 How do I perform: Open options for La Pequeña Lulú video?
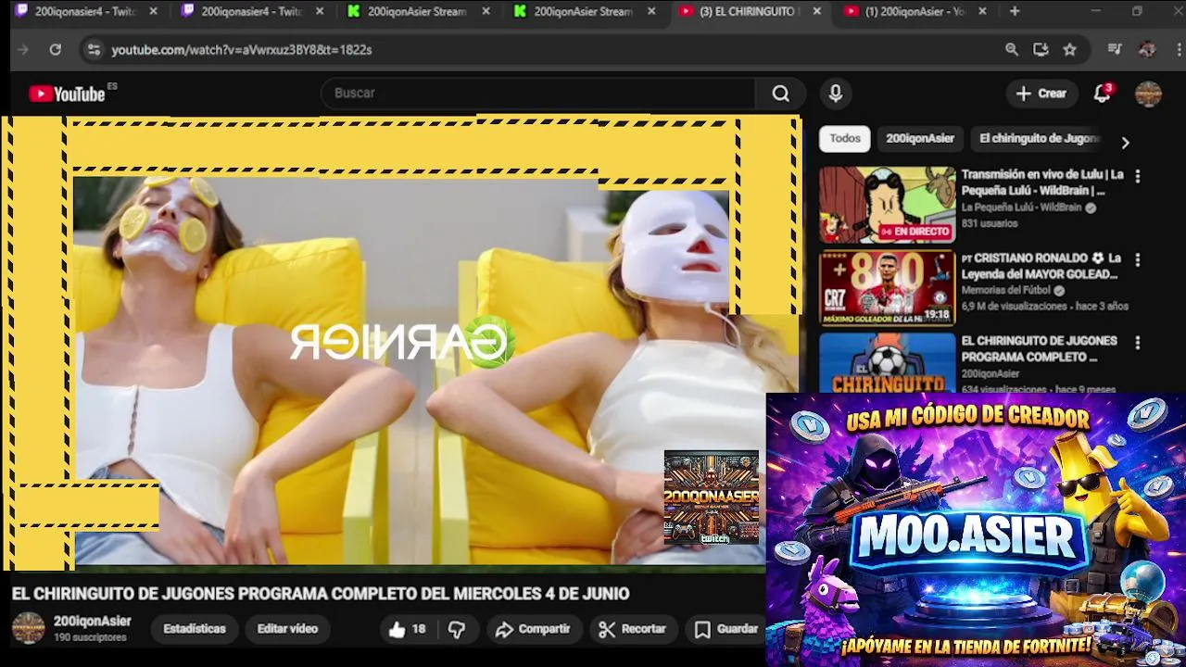[1138, 176]
